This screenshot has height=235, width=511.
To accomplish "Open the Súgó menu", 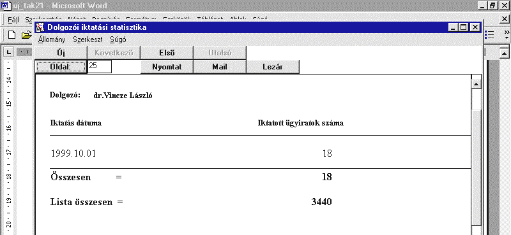I will (x=118, y=39).
